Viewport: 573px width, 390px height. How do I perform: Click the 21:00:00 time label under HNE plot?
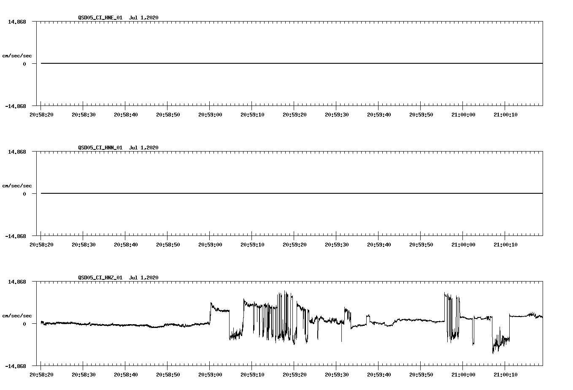pyautogui.click(x=463, y=114)
